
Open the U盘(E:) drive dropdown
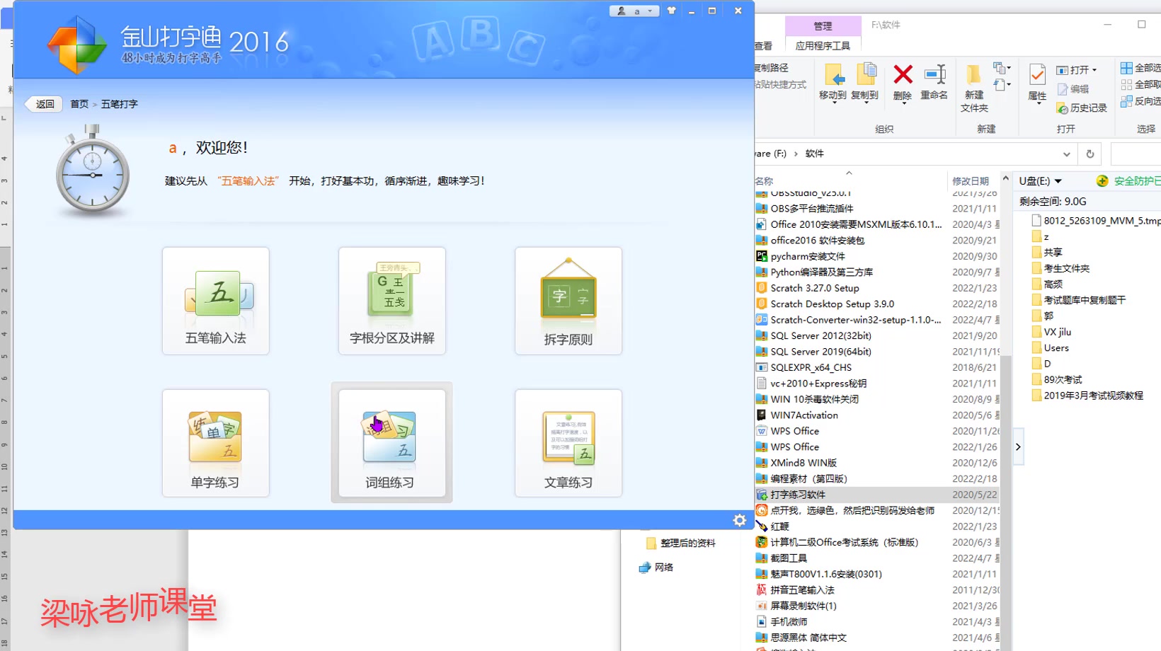coord(1041,181)
